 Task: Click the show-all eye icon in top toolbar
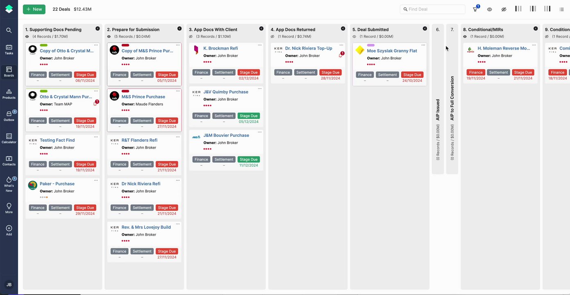coord(489,9)
